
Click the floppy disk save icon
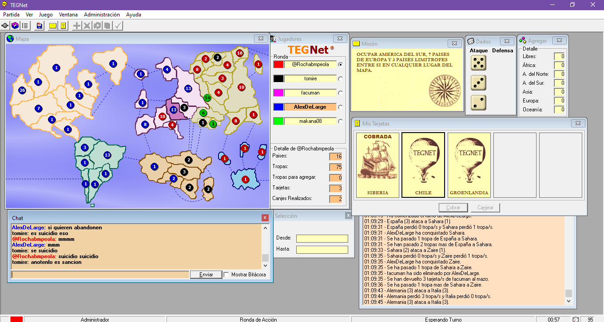tap(40, 26)
